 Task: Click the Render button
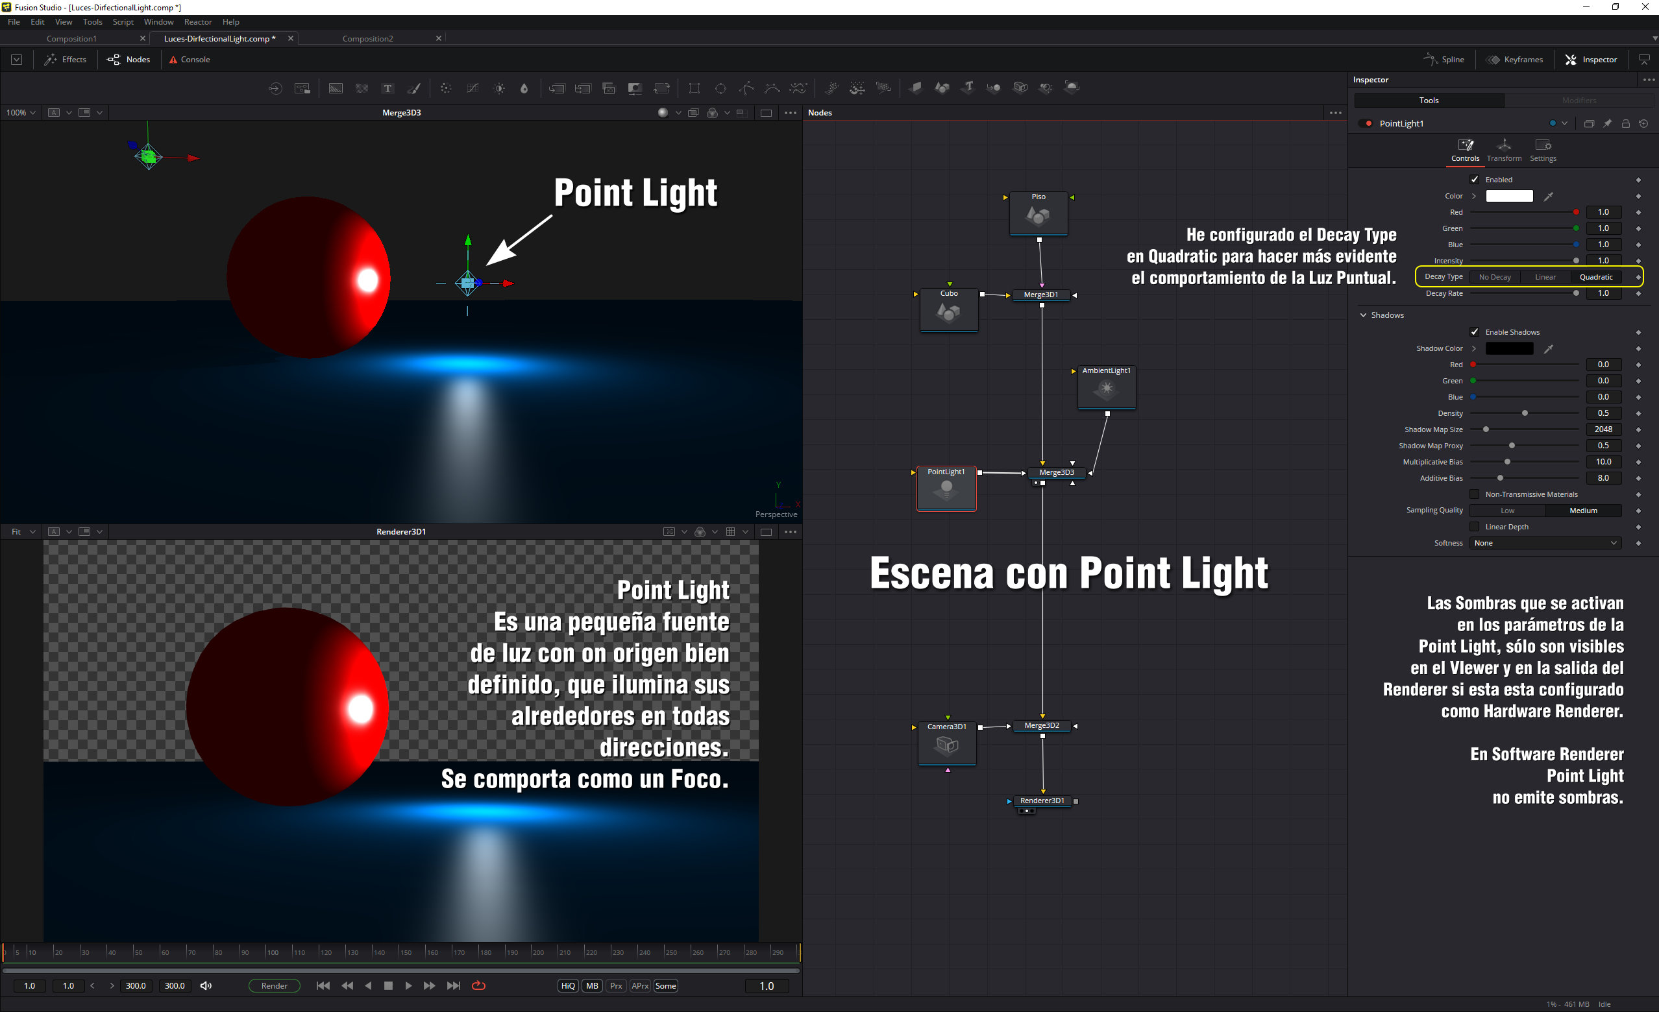click(x=274, y=986)
